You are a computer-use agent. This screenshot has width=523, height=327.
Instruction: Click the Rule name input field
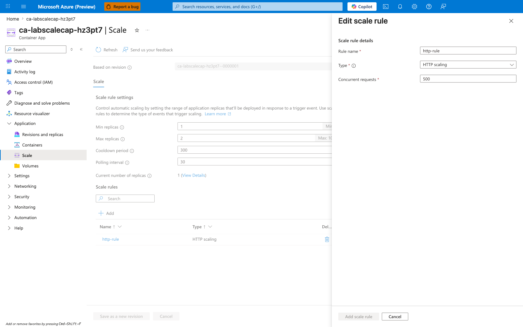point(468,51)
